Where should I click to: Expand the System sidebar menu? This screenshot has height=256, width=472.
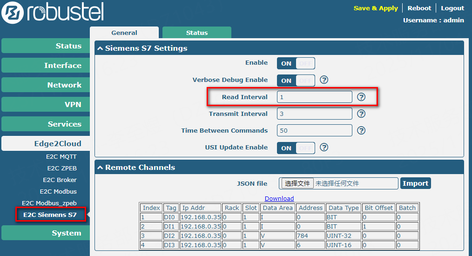pos(45,233)
